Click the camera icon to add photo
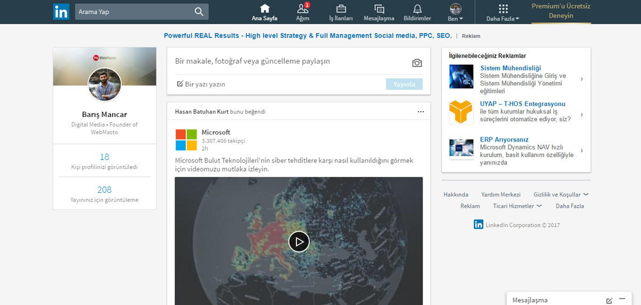This screenshot has width=641, height=305. 417,63
